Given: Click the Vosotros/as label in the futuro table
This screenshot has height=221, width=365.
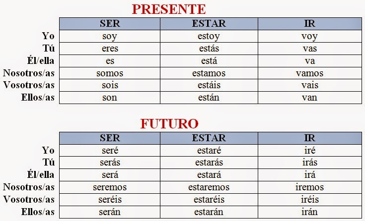Looking at the screenshot, I should 28,200.
